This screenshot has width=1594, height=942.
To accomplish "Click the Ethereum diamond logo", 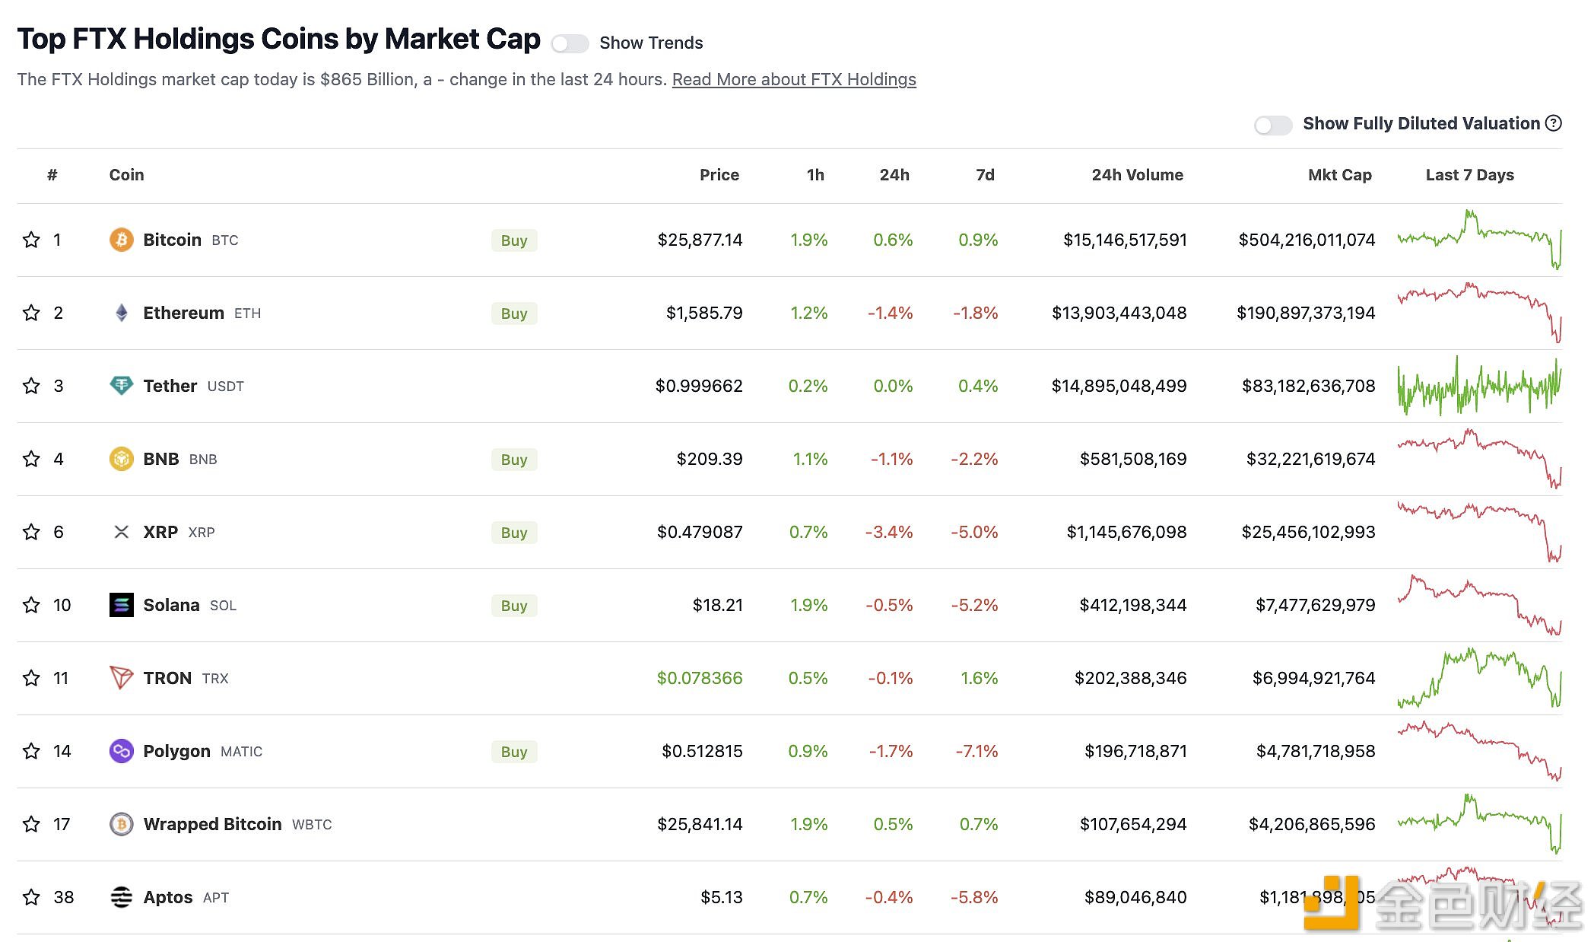I will 121,313.
